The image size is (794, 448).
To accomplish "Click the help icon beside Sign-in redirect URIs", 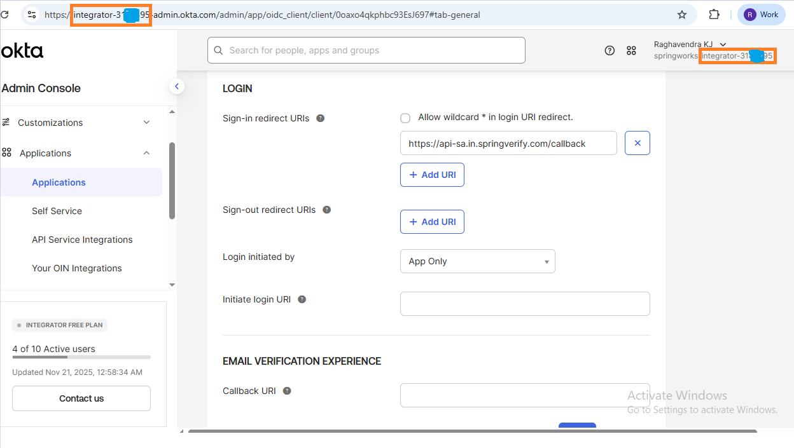I will click(x=321, y=118).
